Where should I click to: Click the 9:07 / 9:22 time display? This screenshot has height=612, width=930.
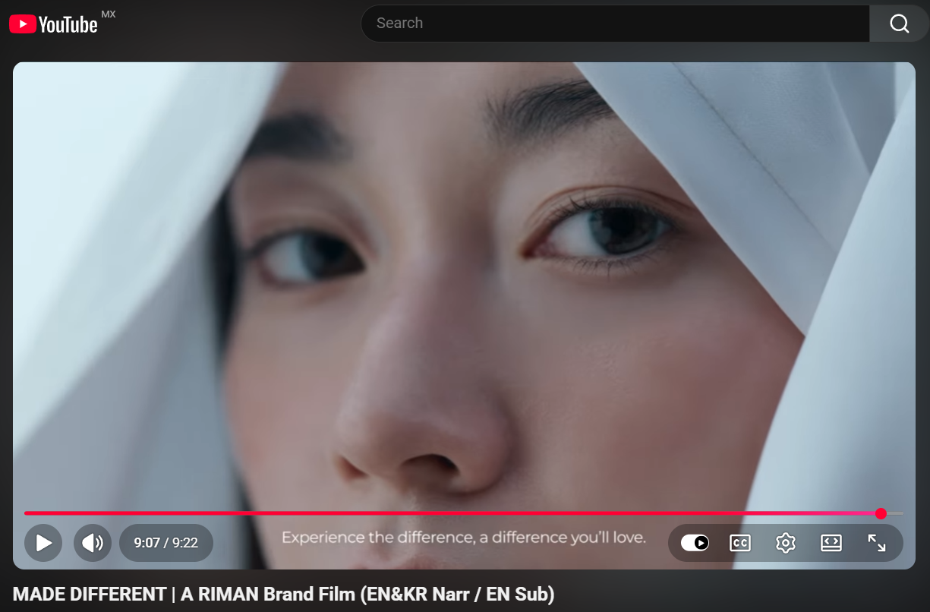(166, 543)
